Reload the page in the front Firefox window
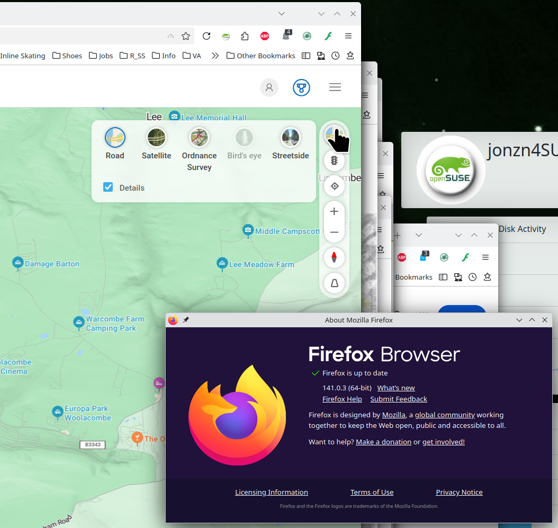This screenshot has height=528, width=558. tap(206, 36)
